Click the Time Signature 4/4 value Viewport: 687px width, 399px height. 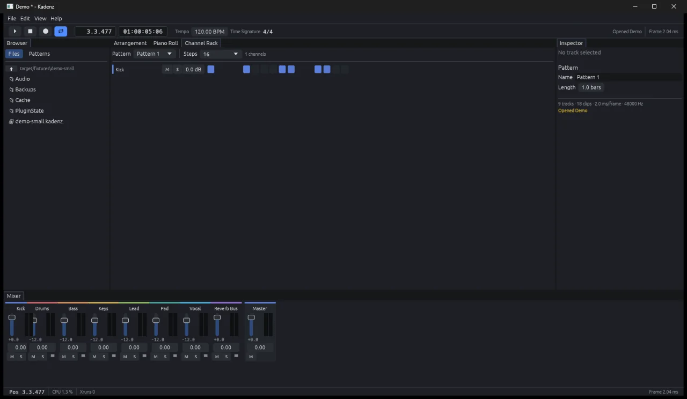(x=268, y=32)
